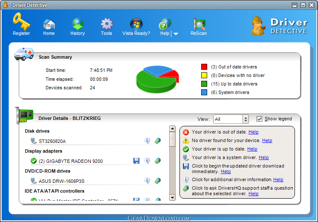Click the scan results pie chart
This screenshot has width=318, height=222.
click(157, 79)
